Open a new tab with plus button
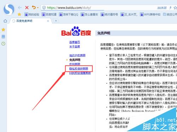177x132 pixels. (x=56, y=21)
